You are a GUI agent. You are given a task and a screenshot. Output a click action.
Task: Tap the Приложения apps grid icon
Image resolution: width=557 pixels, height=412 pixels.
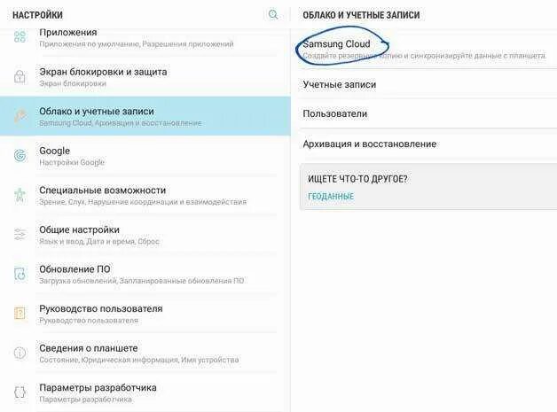pyautogui.click(x=20, y=36)
